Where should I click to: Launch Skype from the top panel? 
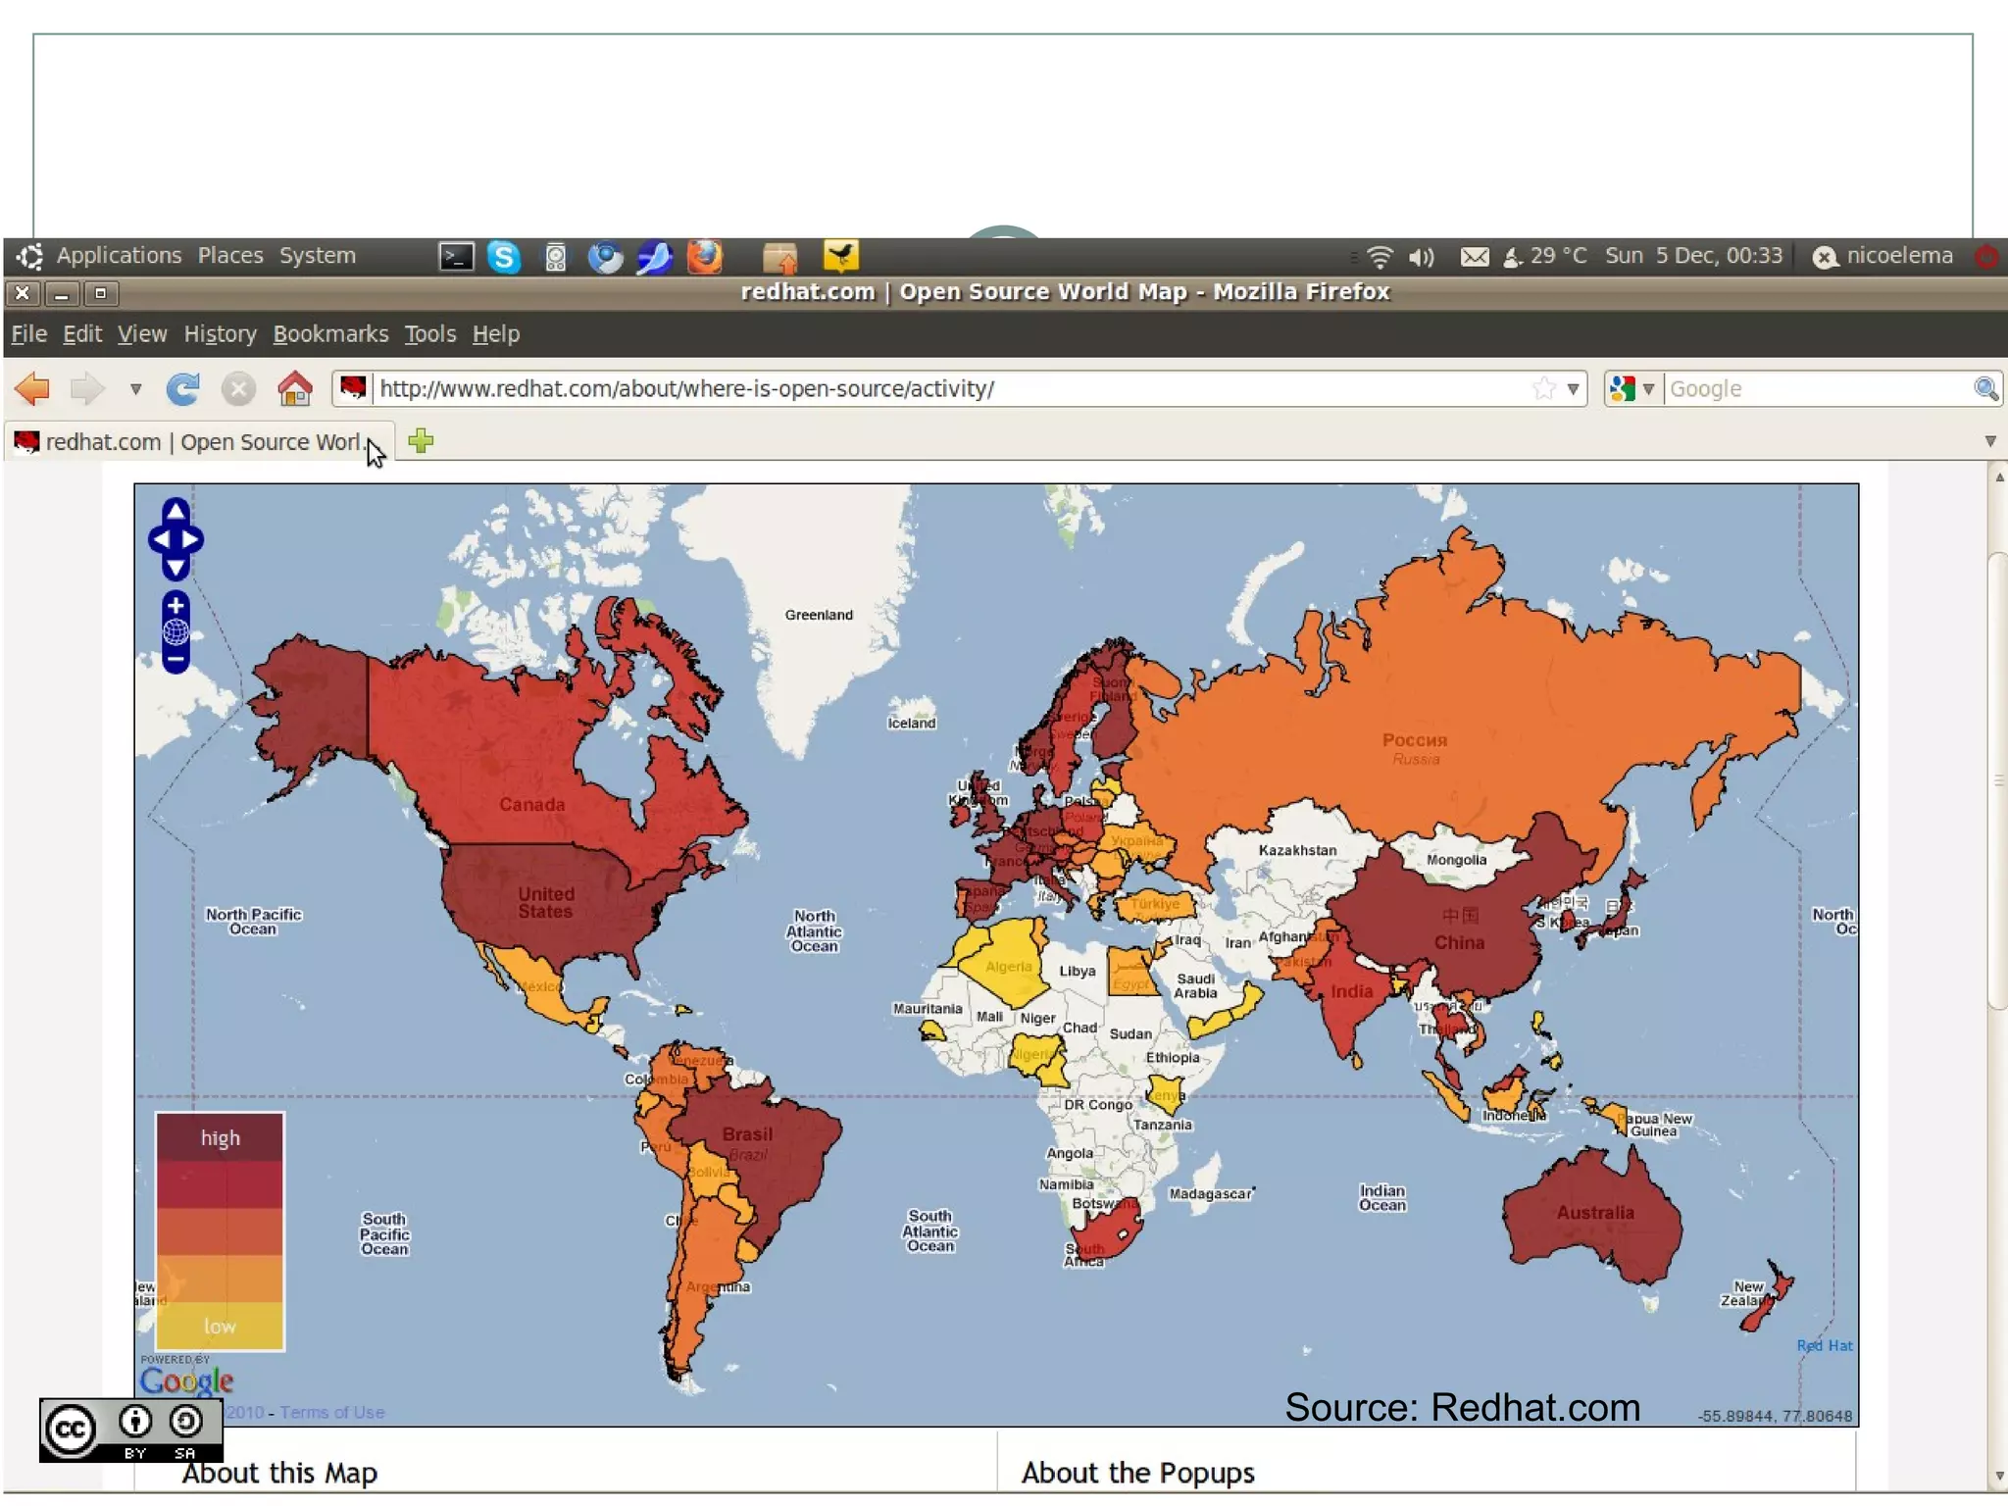(x=504, y=257)
